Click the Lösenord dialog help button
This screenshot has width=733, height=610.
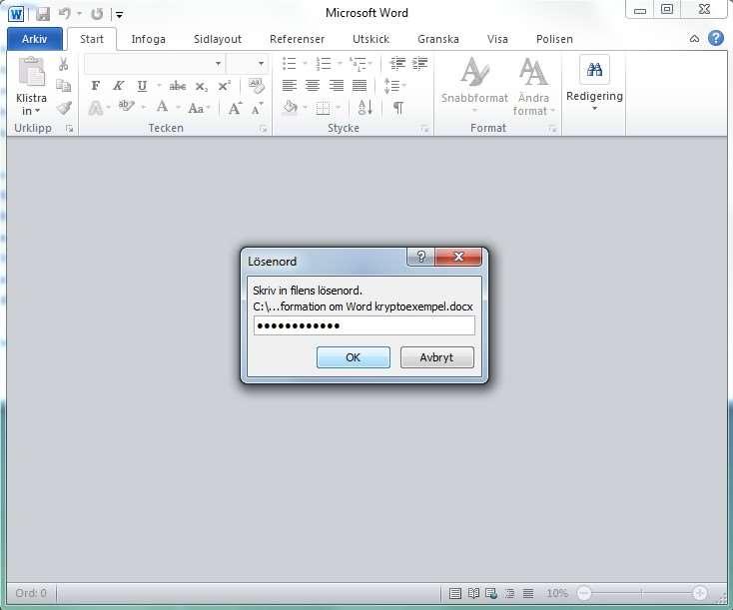[x=420, y=257]
